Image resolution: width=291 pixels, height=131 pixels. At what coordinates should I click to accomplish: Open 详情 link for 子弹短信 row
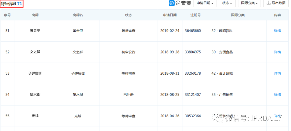click(278, 73)
